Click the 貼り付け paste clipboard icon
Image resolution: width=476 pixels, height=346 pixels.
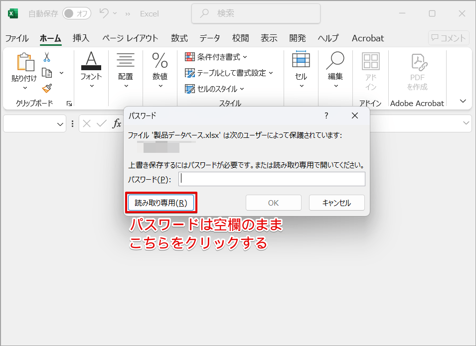pyautogui.click(x=25, y=62)
